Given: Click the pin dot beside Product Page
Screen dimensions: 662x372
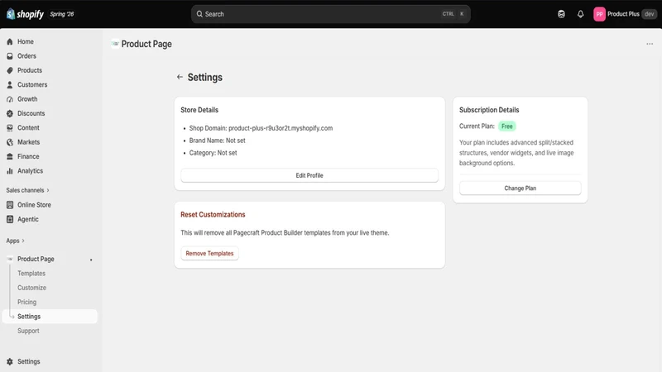Looking at the screenshot, I should (x=91, y=260).
